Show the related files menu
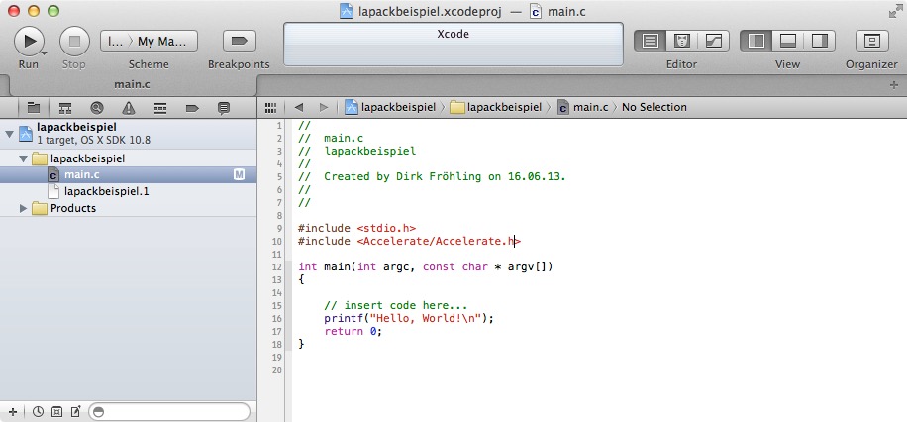The height and width of the screenshot is (422, 907). coord(270,107)
